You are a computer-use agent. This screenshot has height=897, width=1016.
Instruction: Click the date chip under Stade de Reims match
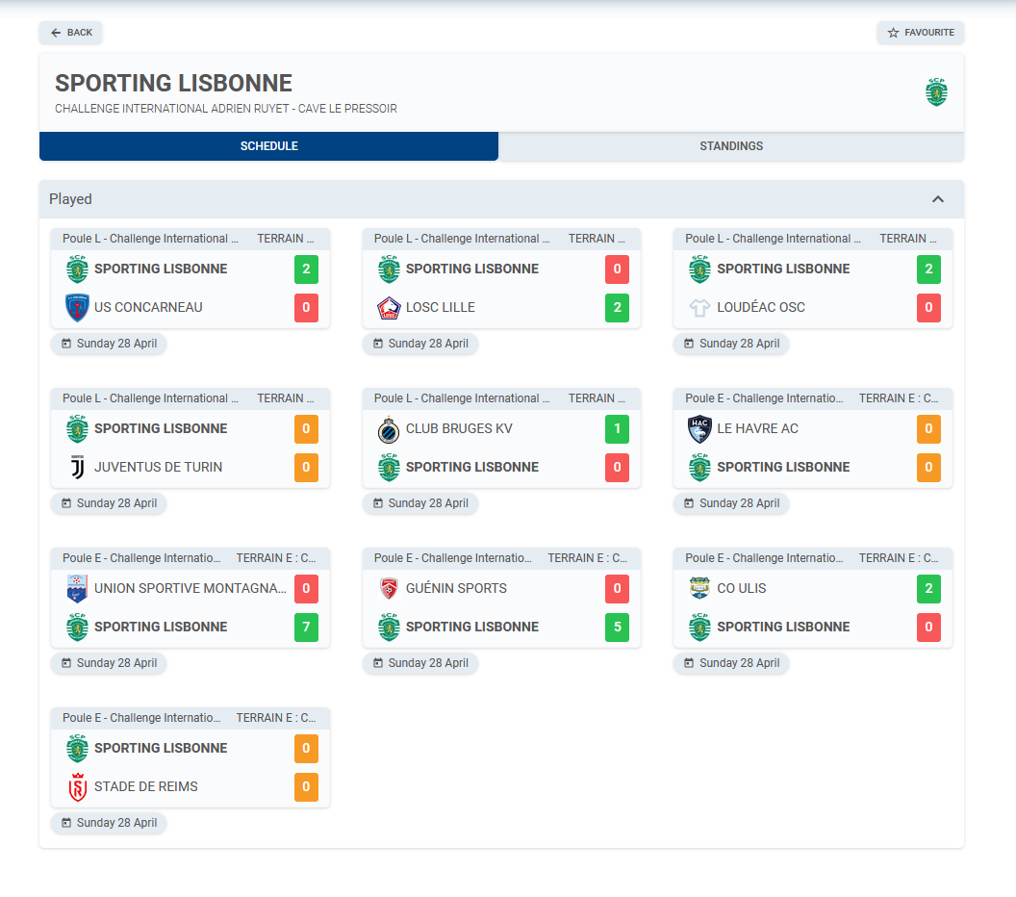click(x=109, y=823)
